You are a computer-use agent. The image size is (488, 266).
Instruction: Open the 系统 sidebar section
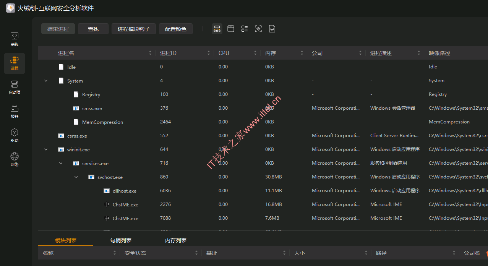tap(15, 39)
